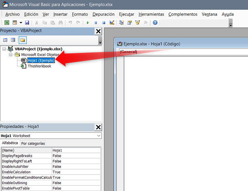The height and width of the screenshot is (191, 248).
Task: Close the Propiedades - Hoja1 panel
Action: pos(98,127)
